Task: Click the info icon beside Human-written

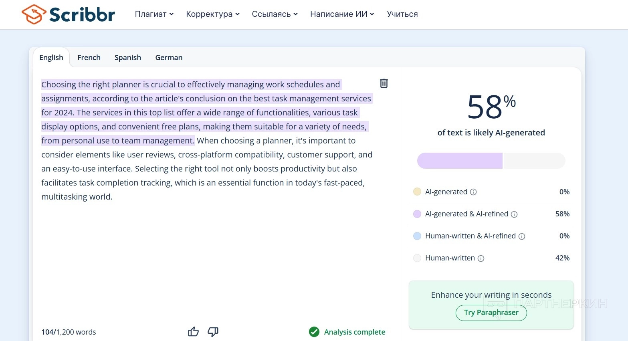Action: point(481,258)
